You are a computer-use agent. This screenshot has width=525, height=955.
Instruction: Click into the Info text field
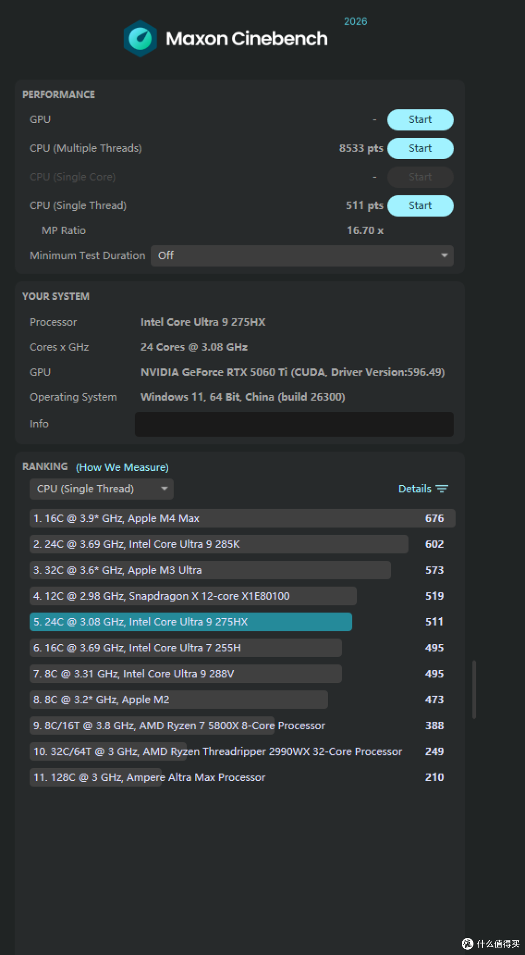click(294, 424)
